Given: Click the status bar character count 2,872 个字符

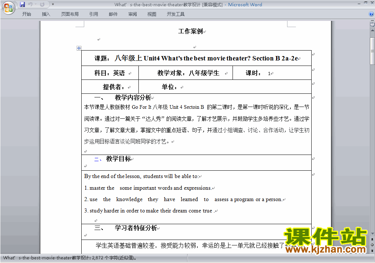Looking at the screenshot, I should (114, 258).
